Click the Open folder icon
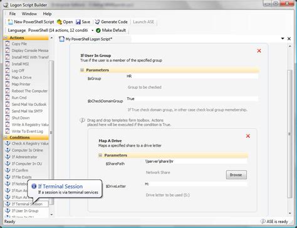This screenshot has width=297, height=228. click(60, 22)
